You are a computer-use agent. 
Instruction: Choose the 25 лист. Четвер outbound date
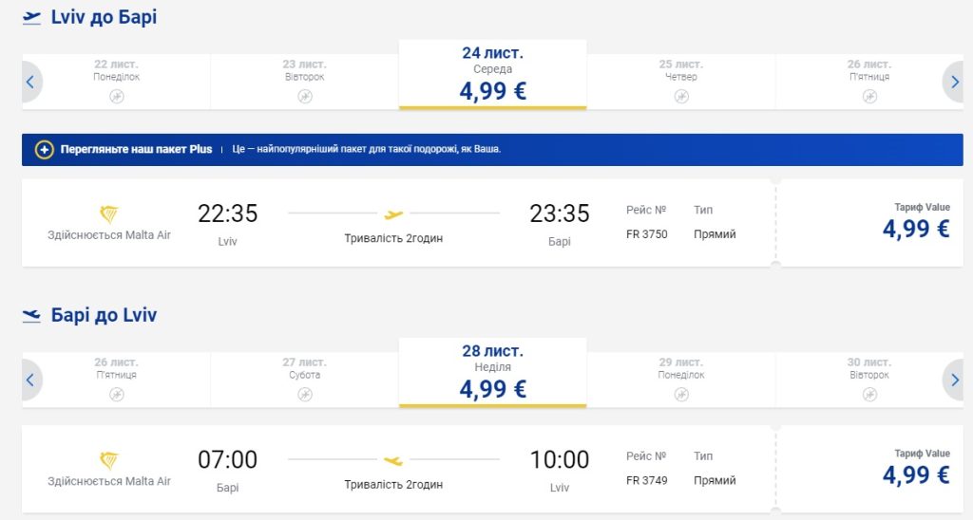[680, 82]
